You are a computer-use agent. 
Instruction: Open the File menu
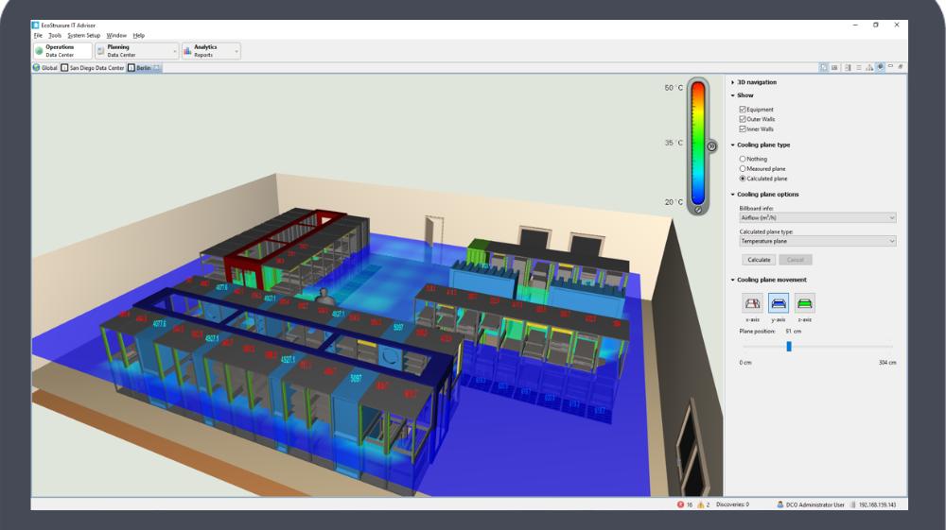click(38, 36)
